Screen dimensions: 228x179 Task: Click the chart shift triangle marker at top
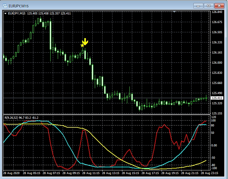point(175,12)
